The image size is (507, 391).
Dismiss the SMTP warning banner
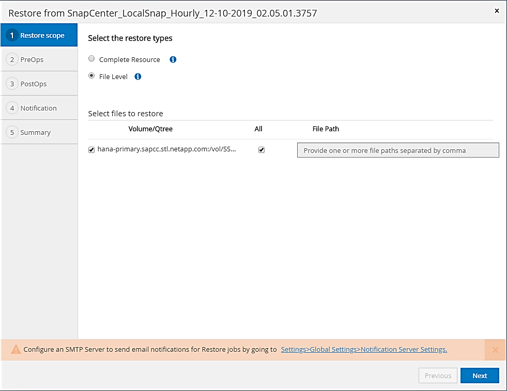495,350
